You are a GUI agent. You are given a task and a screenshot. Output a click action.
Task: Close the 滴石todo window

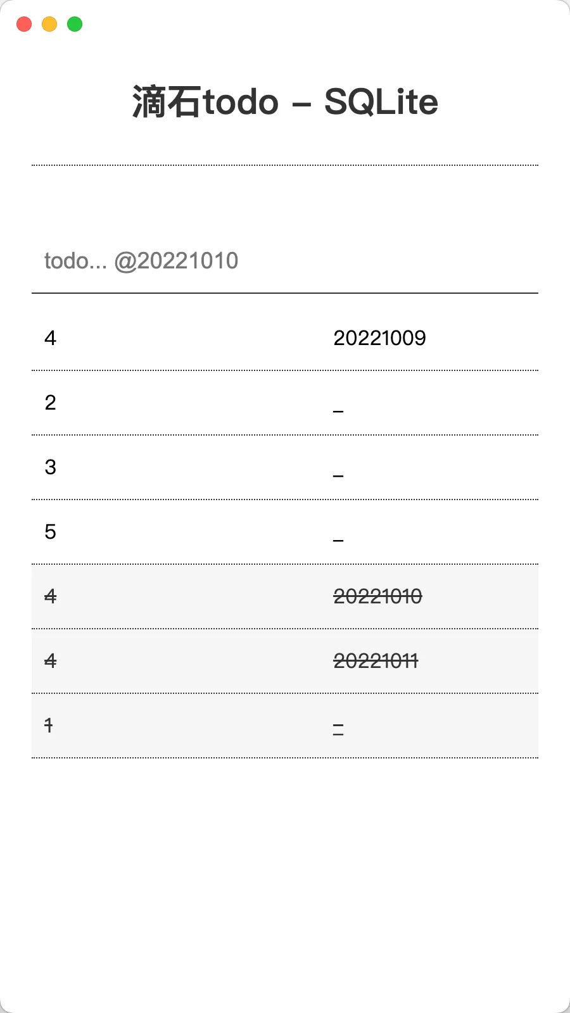pos(24,24)
